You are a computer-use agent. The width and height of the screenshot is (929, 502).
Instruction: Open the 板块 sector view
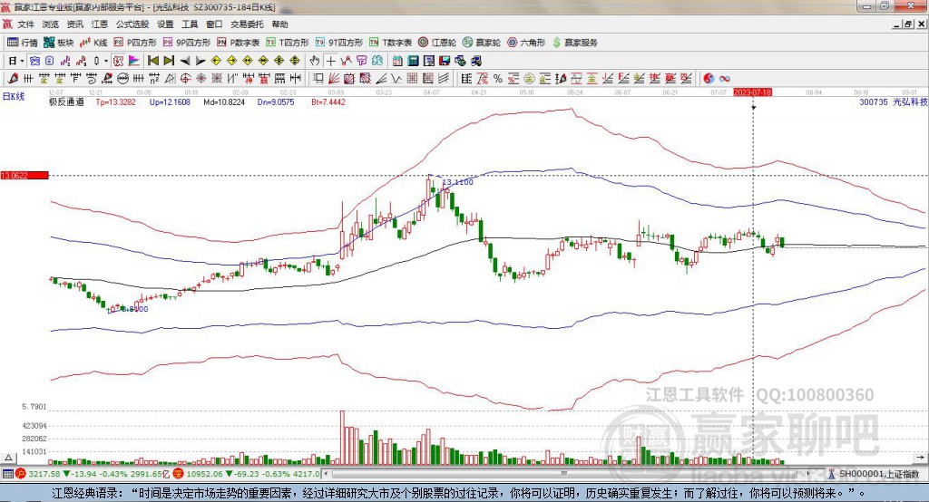click(58, 43)
